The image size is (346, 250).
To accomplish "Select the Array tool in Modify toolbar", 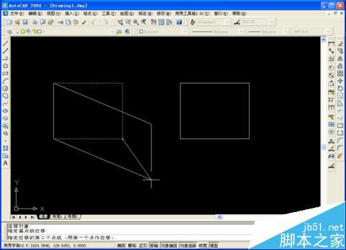I will 340,73.
